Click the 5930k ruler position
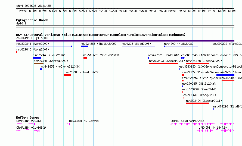This screenshot has width=242, height=146. pos(23,11)
